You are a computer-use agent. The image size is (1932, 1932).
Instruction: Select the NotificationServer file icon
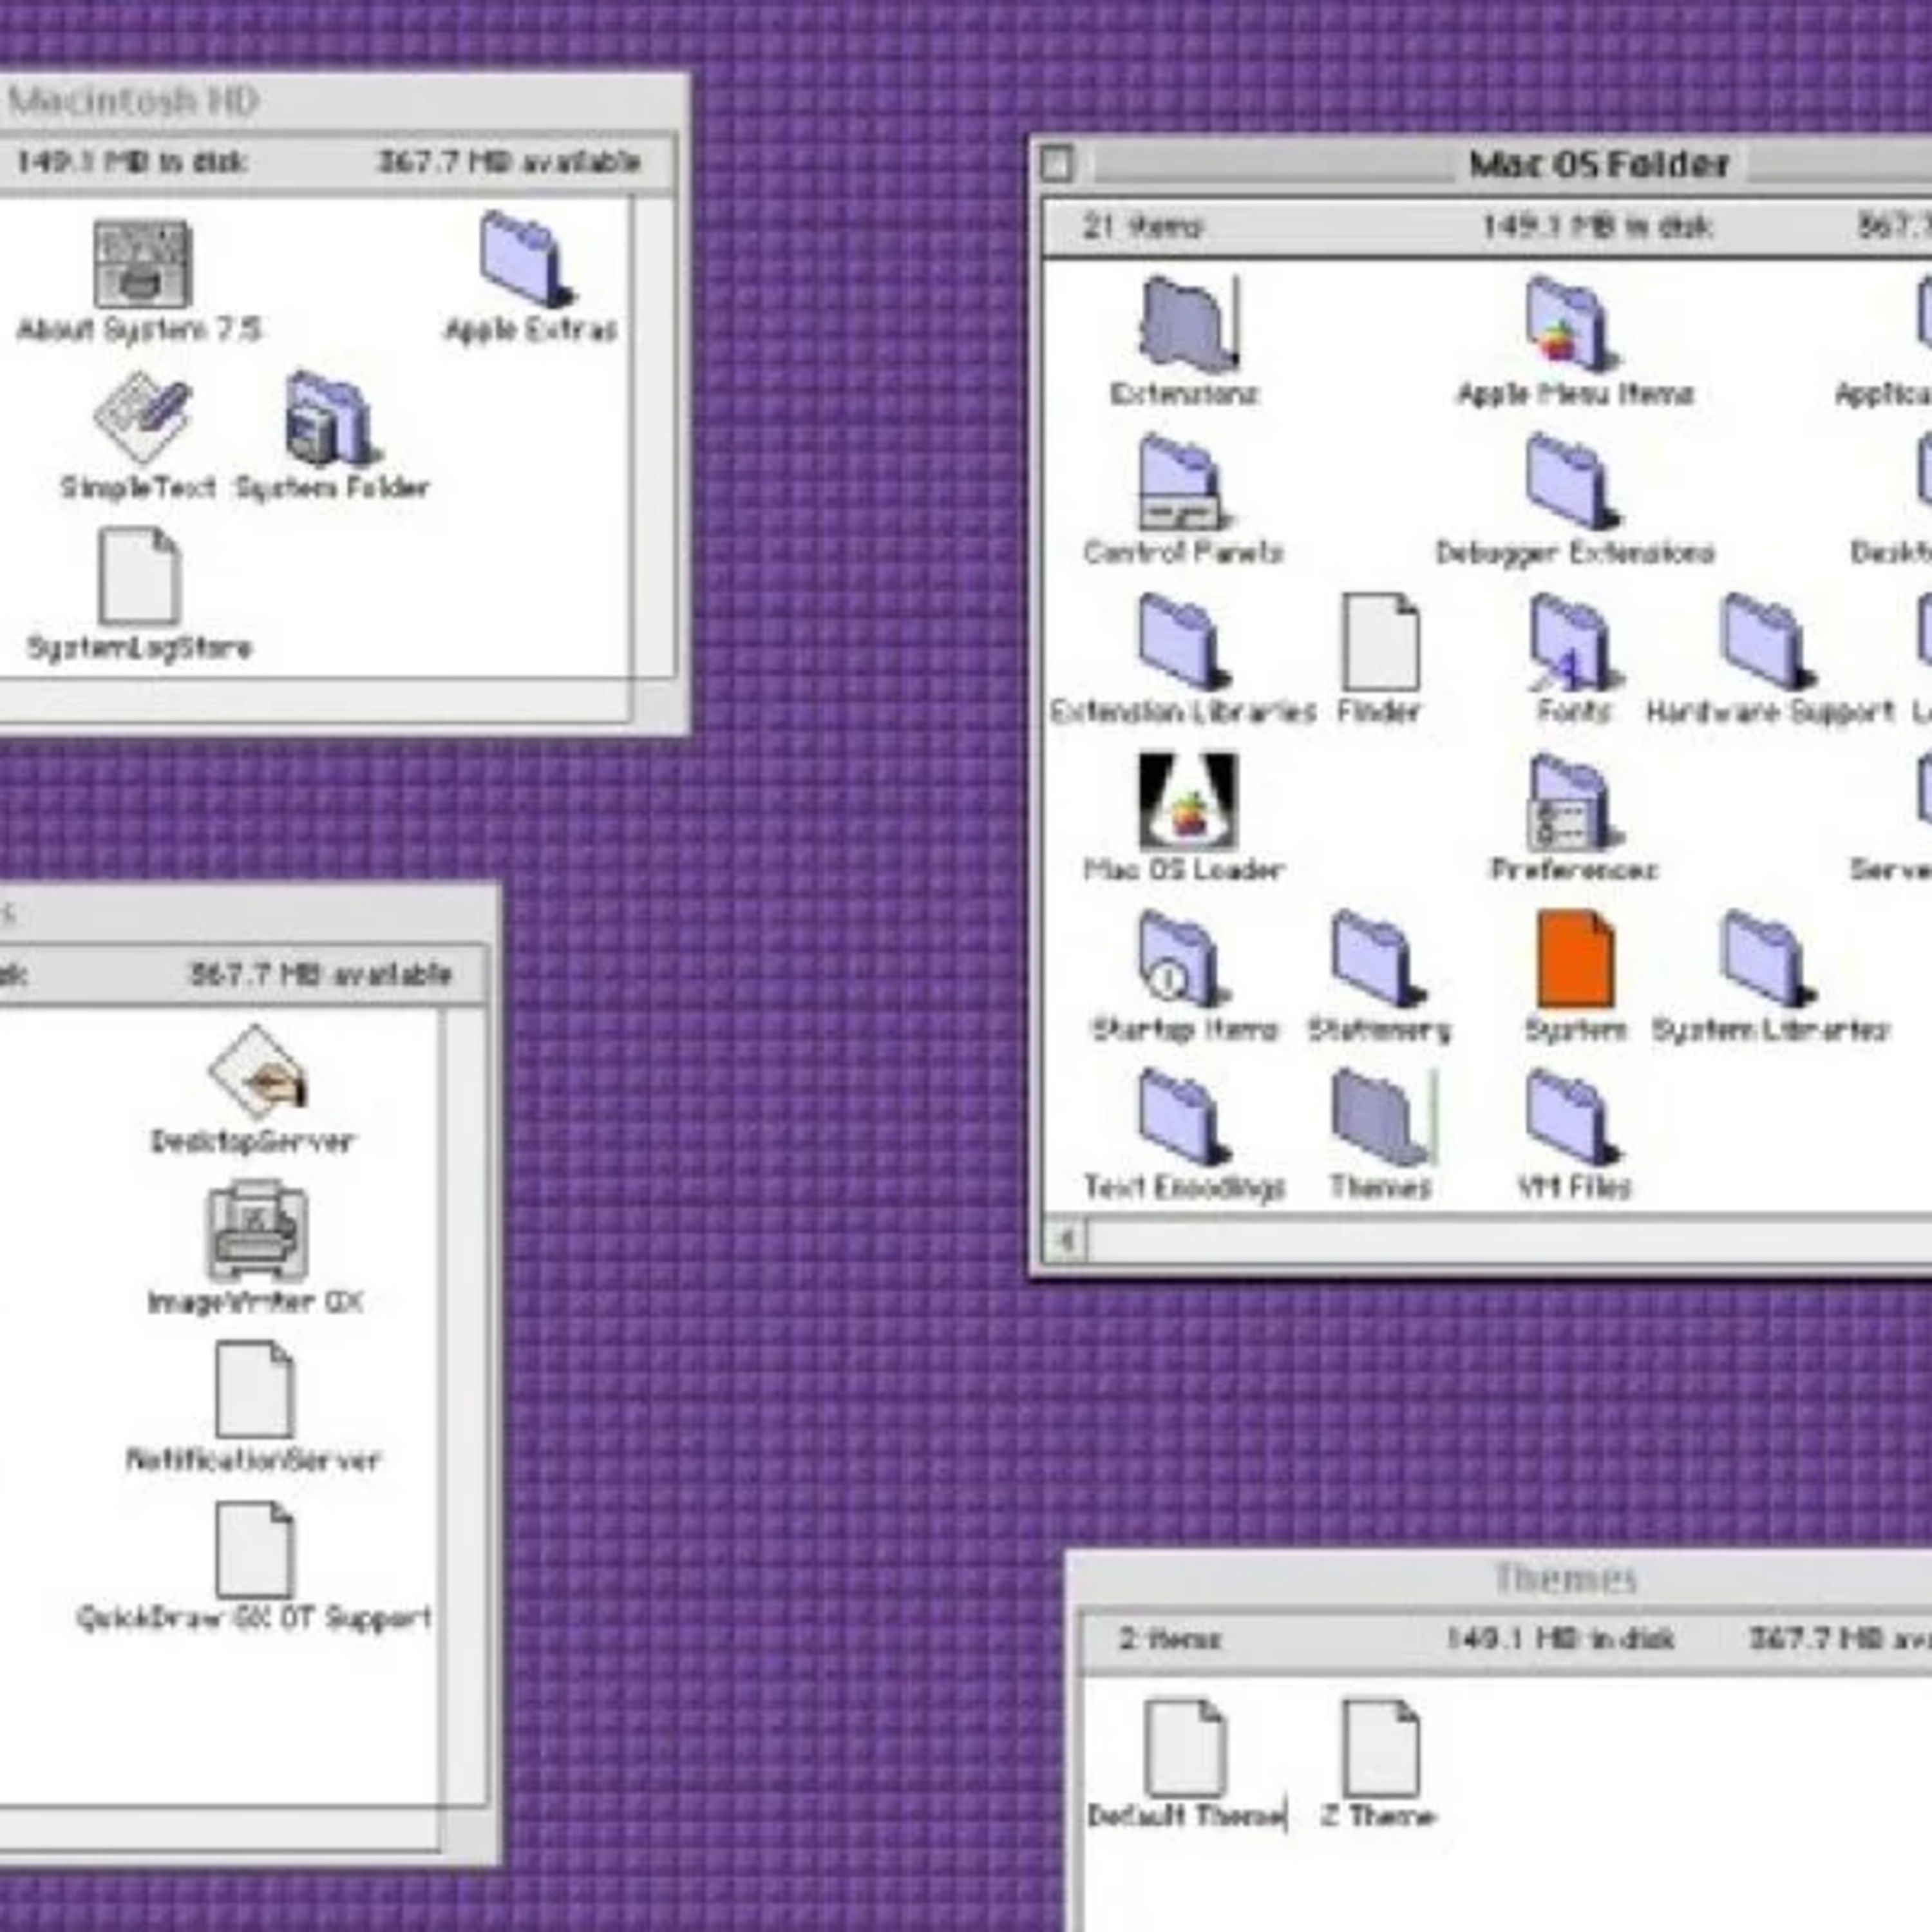coord(254,1389)
